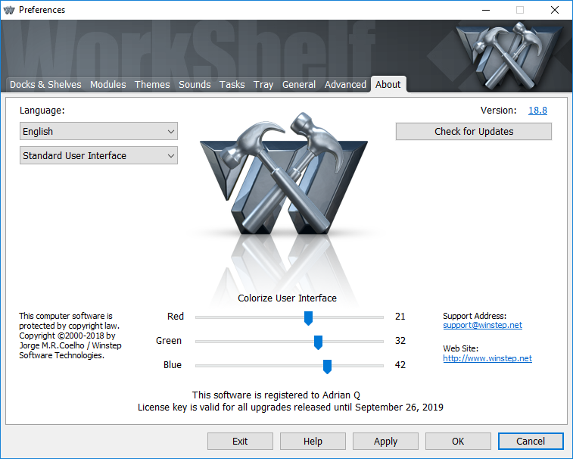Select the Sounds tab
The image size is (573, 459).
pos(195,85)
